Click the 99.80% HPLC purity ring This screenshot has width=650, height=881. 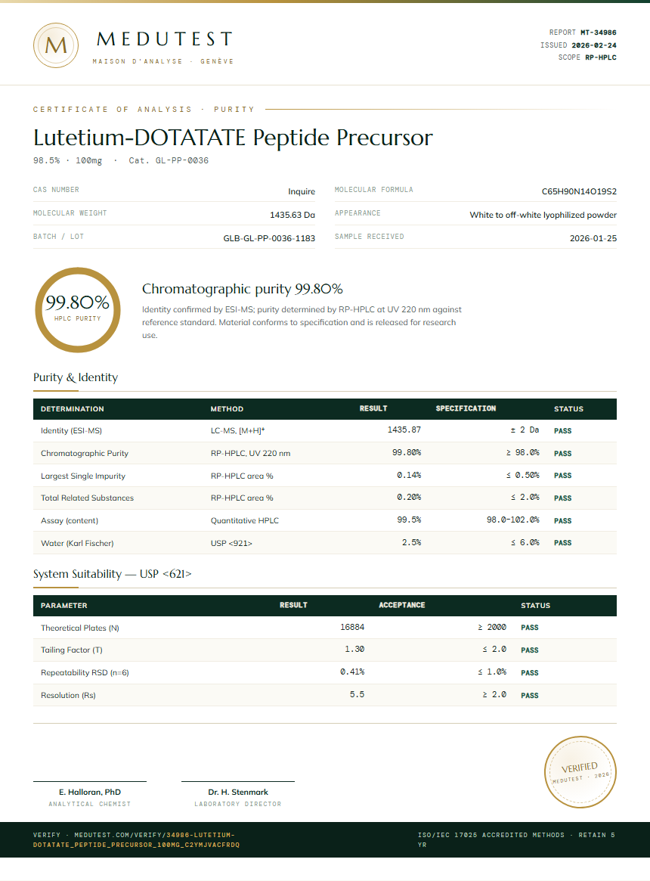(x=78, y=309)
